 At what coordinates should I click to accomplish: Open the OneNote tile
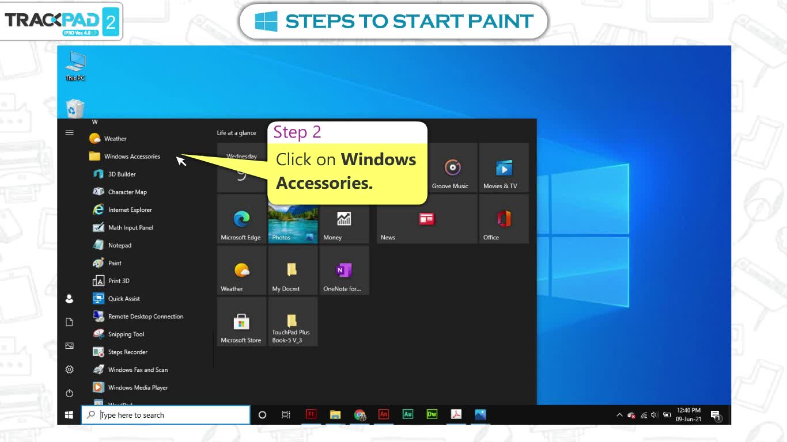344,270
